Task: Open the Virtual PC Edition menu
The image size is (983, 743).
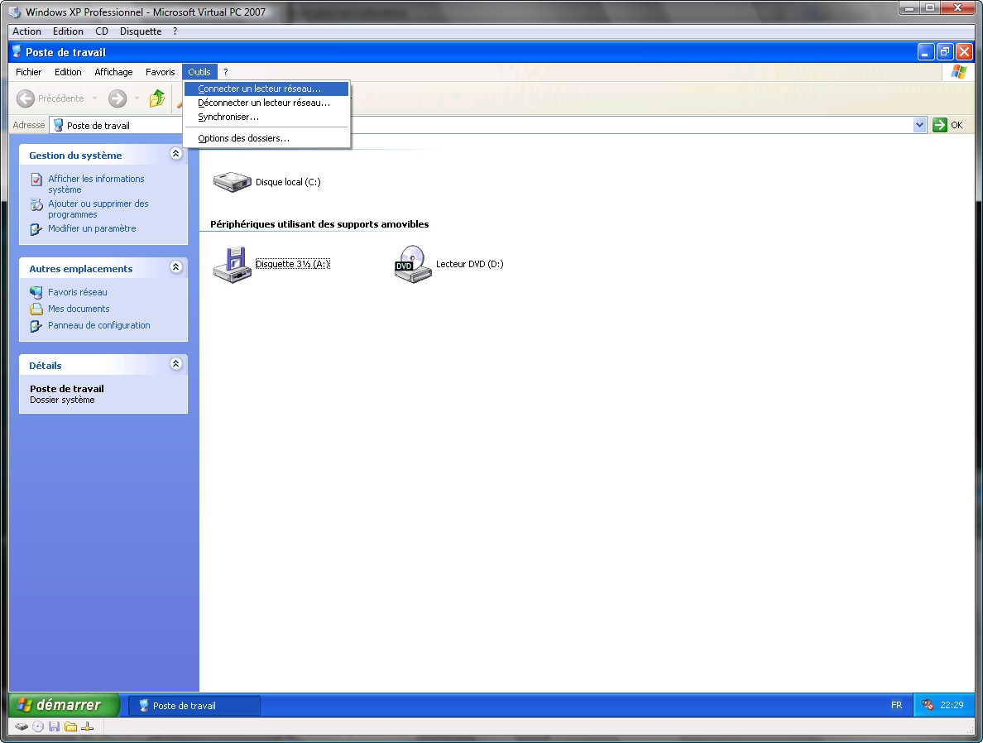Action: pyautogui.click(x=69, y=31)
